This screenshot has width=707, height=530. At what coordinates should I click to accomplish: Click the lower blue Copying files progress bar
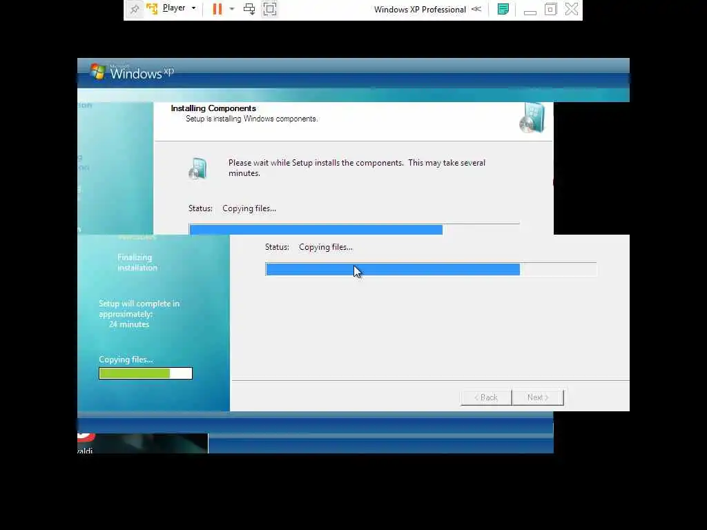coord(431,270)
